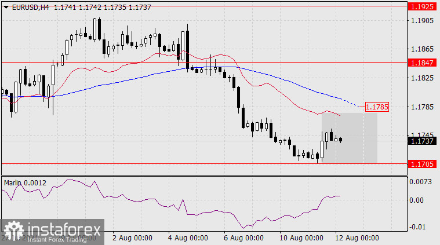Click the 1.1847 horizontal level label
Image resolution: width=440 pixels, height=245 pixels.
421,61
